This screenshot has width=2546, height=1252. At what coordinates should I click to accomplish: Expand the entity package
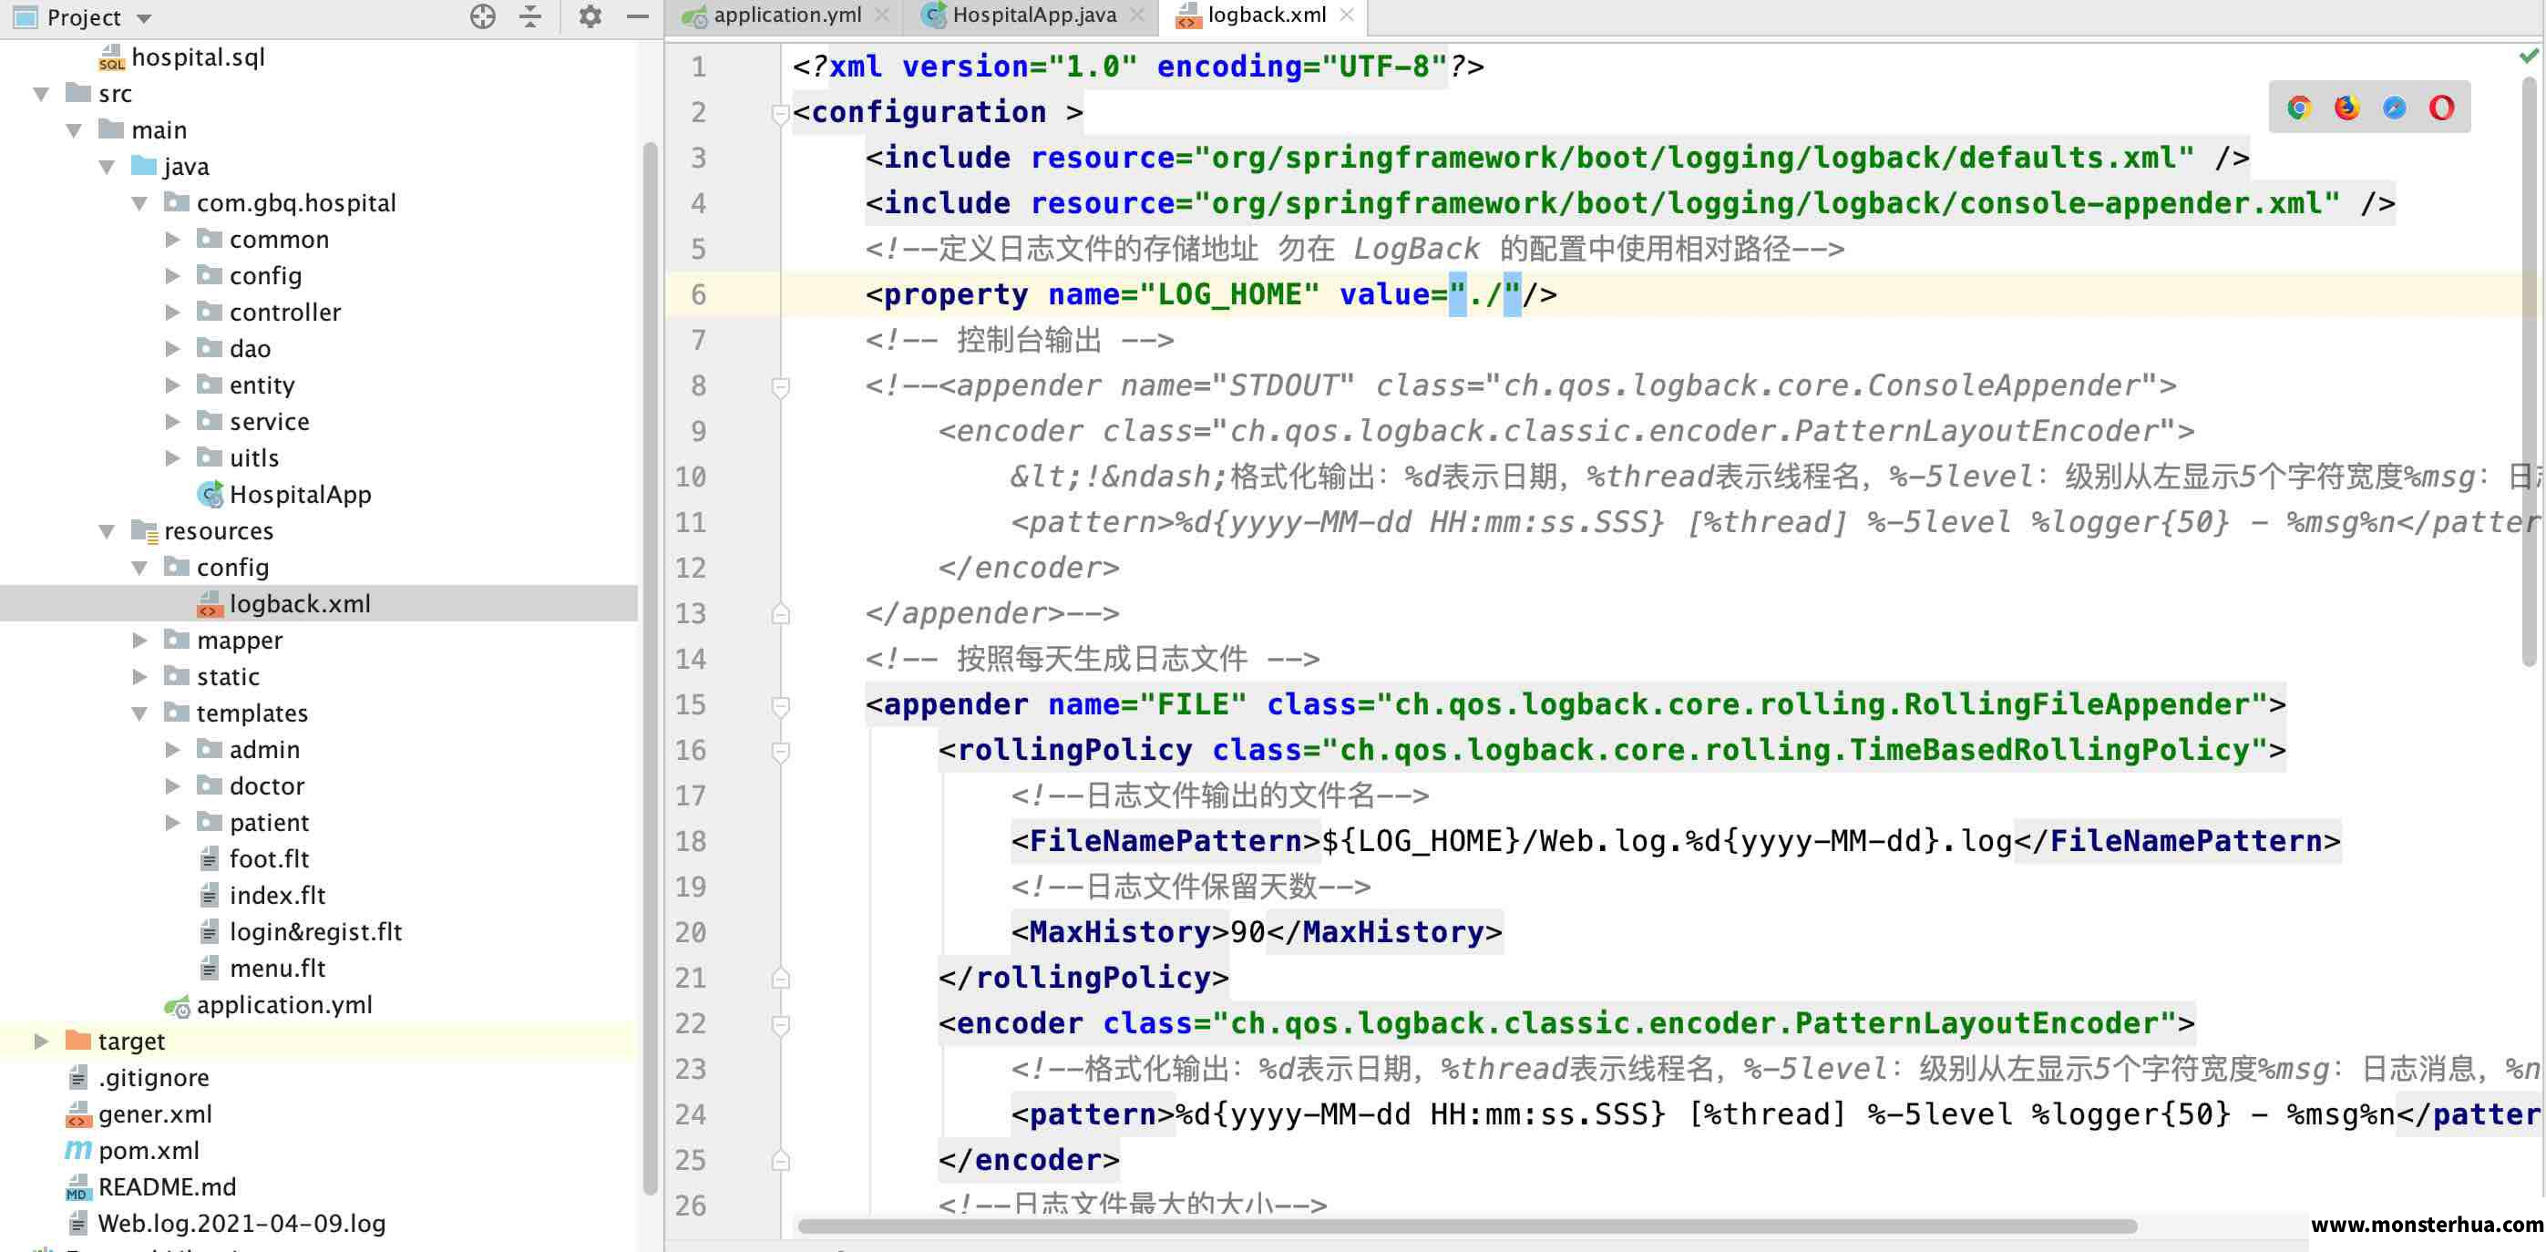(172, 385)
